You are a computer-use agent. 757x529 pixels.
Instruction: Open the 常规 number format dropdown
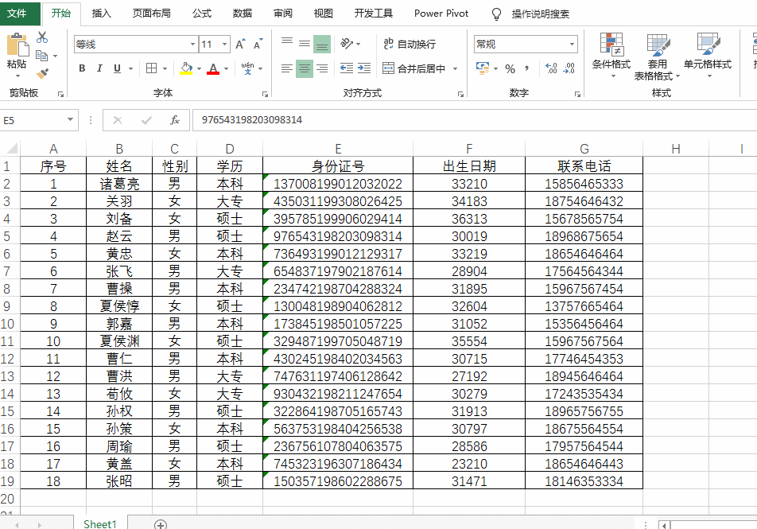click(x=572, y=45)
